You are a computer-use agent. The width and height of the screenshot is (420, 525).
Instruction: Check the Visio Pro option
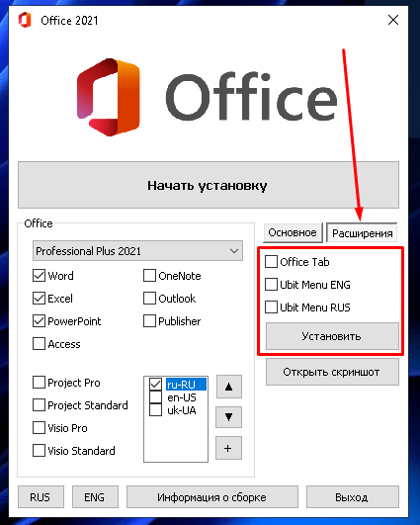coord(39,428)
